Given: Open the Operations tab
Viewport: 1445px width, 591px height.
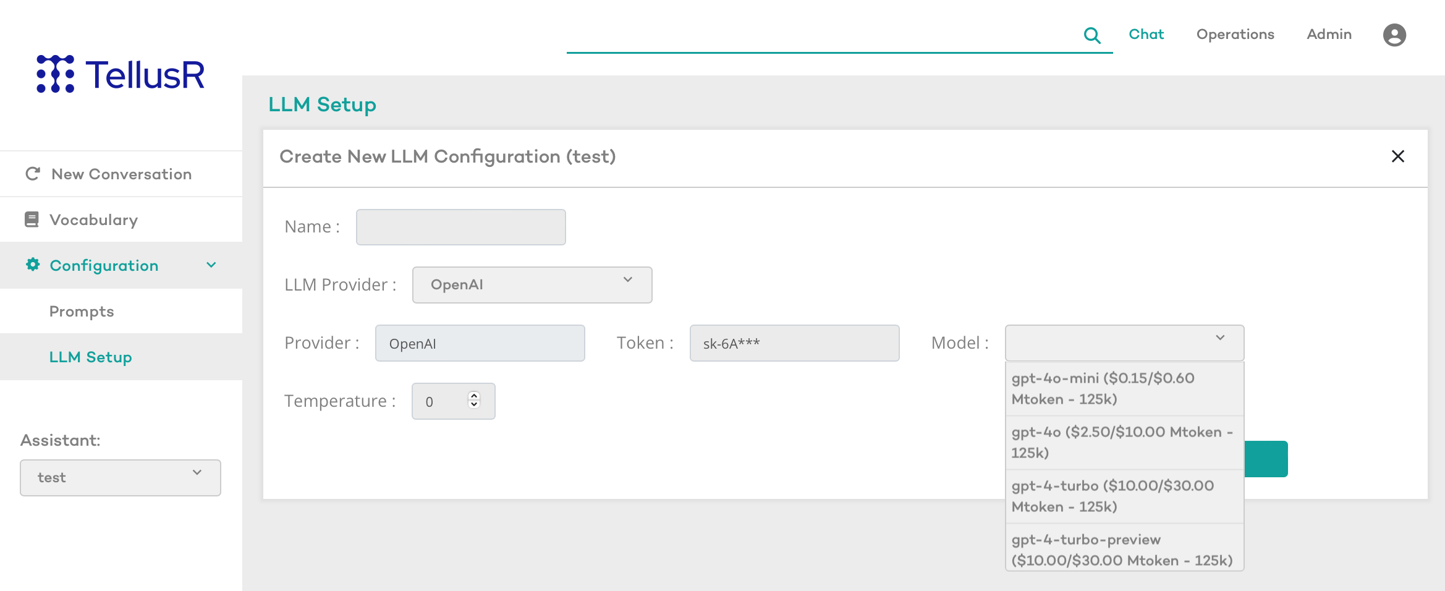Looking at the screenshot, I should [x=1235, y=35].
